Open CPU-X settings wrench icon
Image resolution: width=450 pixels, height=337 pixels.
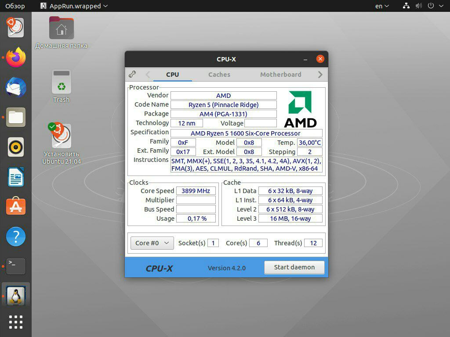[132, 75]
